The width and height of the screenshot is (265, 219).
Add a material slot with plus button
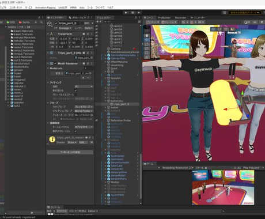[83, 78]
